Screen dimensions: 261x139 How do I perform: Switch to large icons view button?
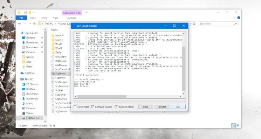[238, 126]
